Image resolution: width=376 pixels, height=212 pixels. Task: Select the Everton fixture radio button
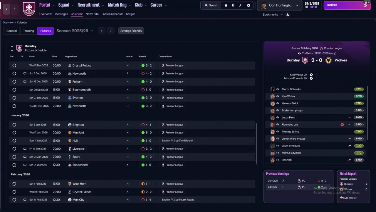pos(14,98)
